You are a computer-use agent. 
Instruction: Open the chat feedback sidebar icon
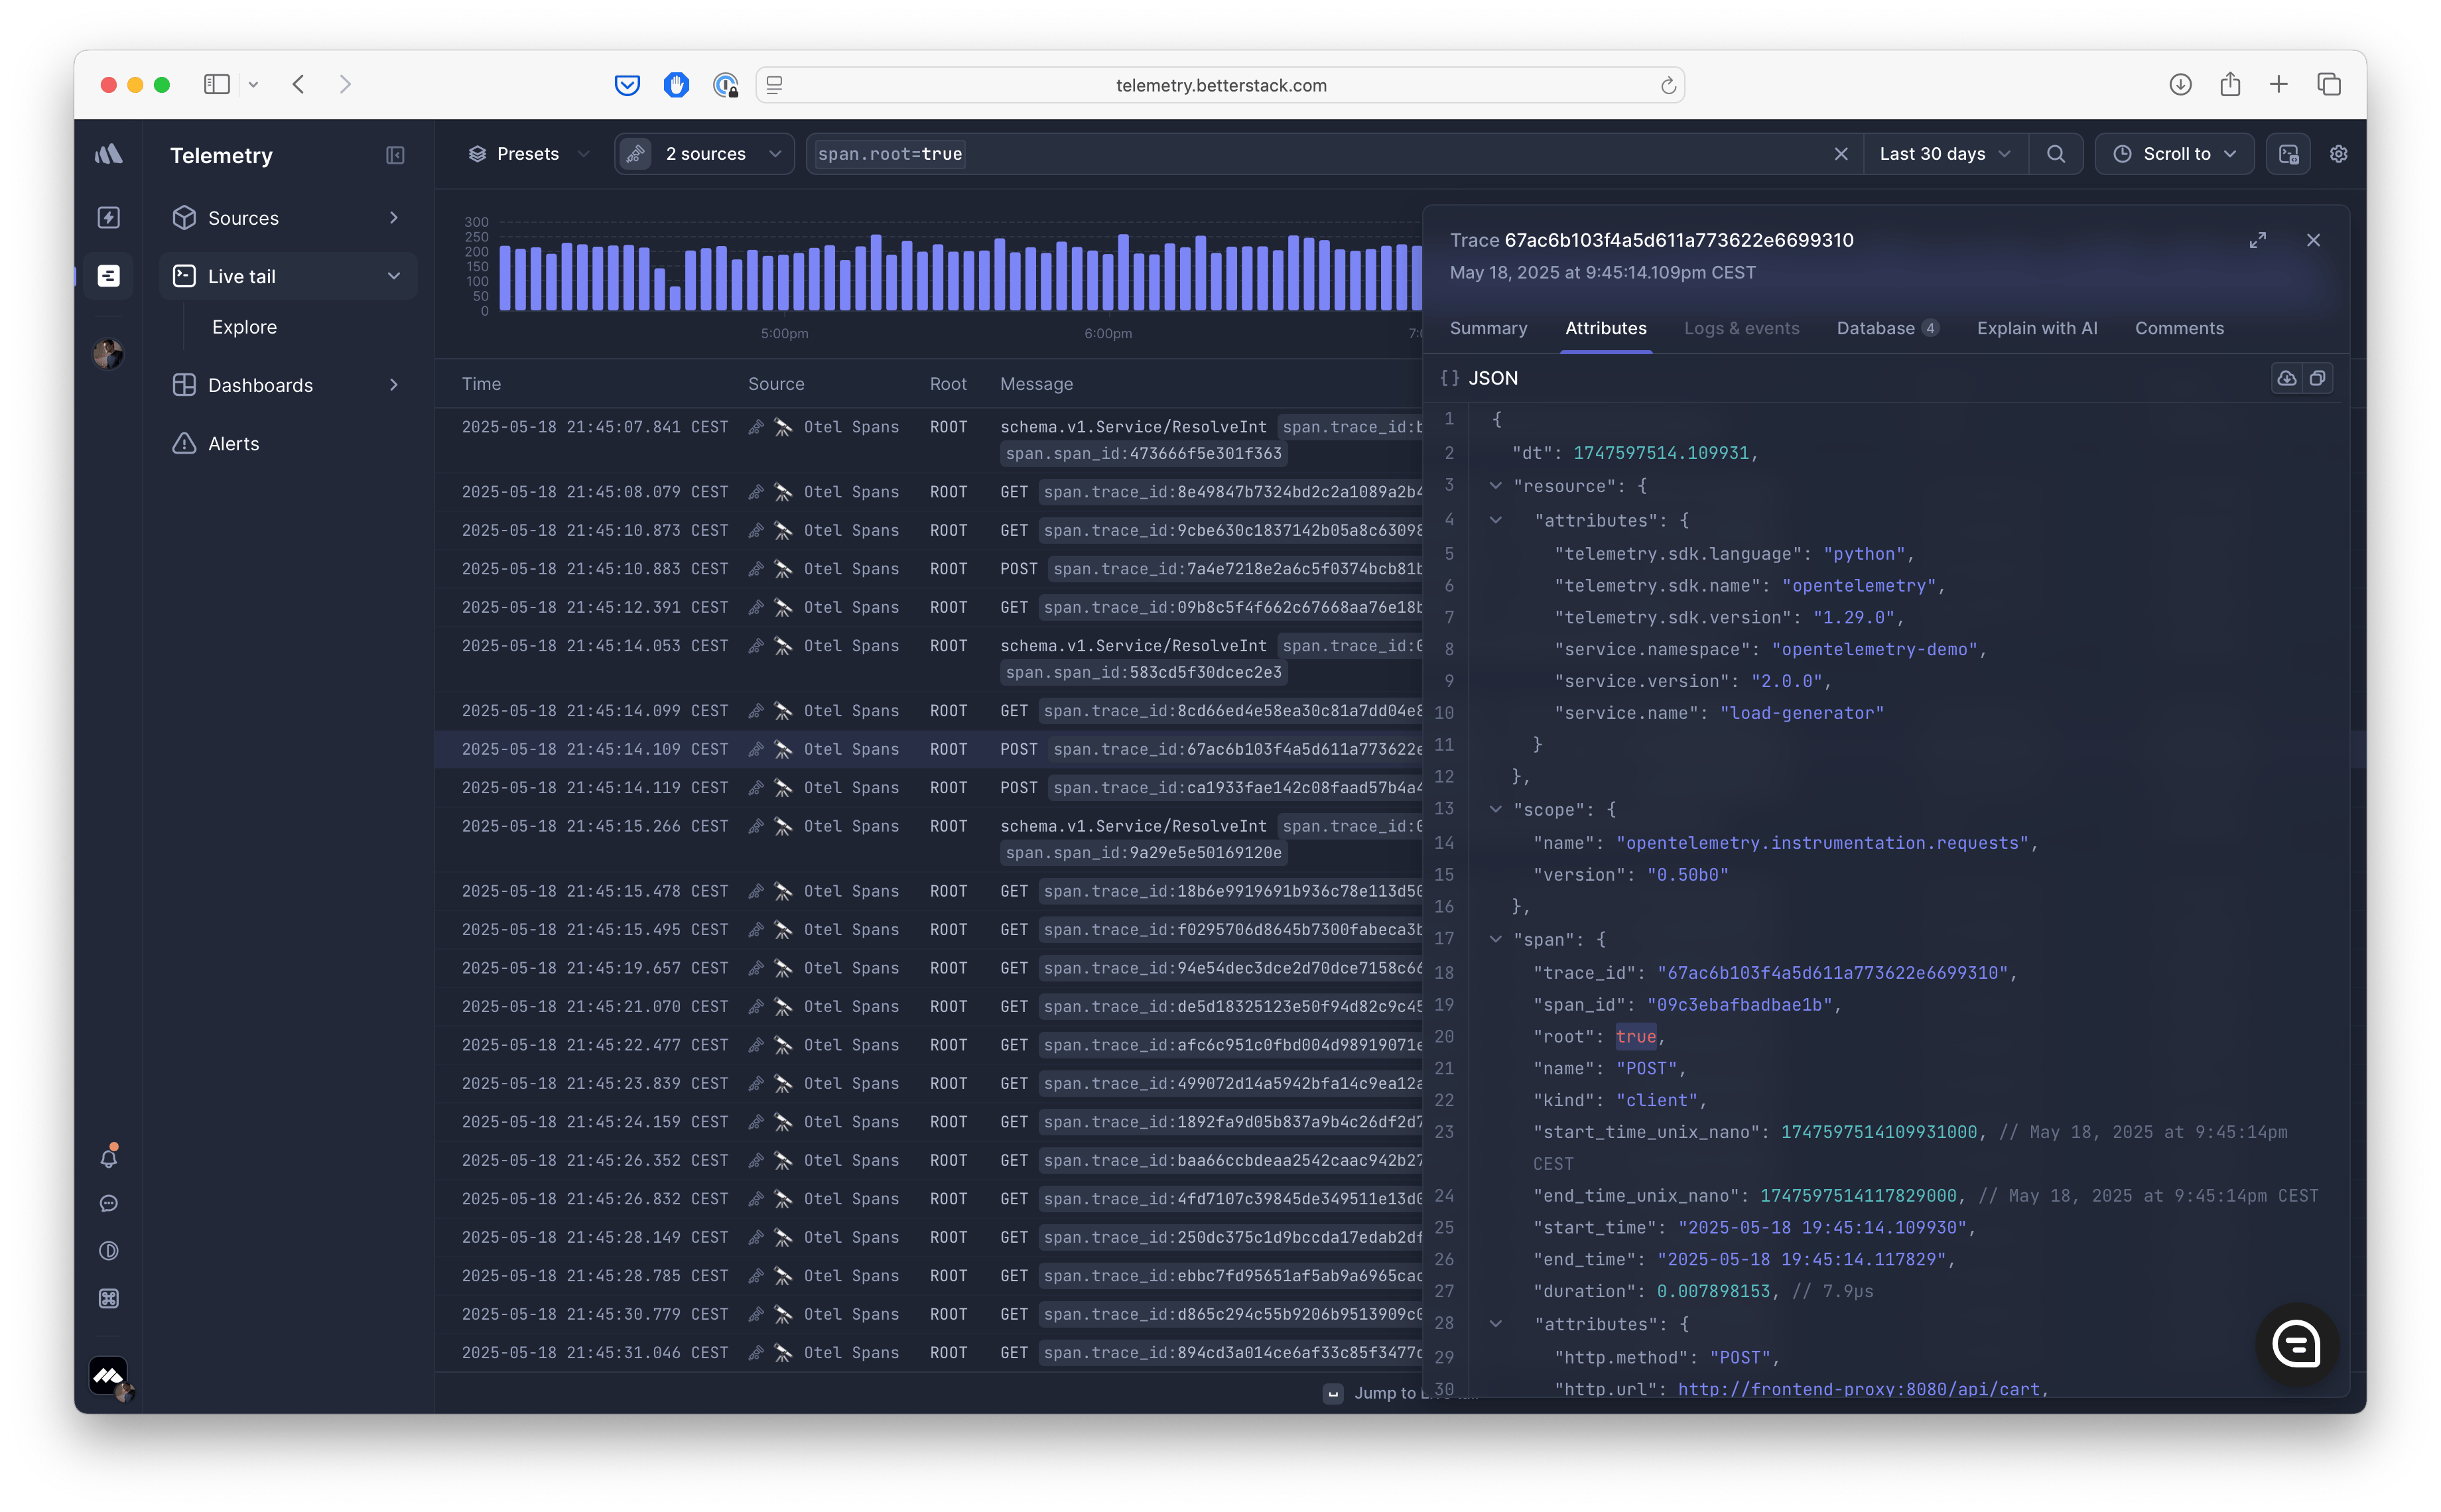coord(109,1204)
